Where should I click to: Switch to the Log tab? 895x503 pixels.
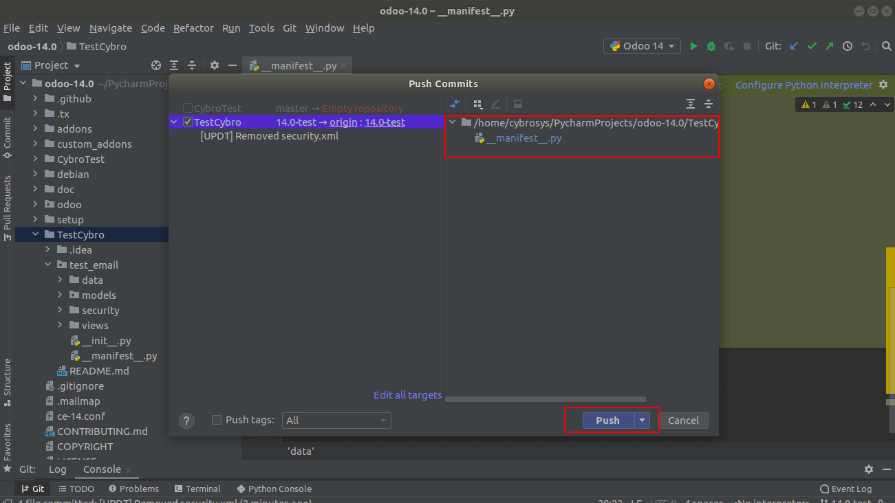pos(58,469)
